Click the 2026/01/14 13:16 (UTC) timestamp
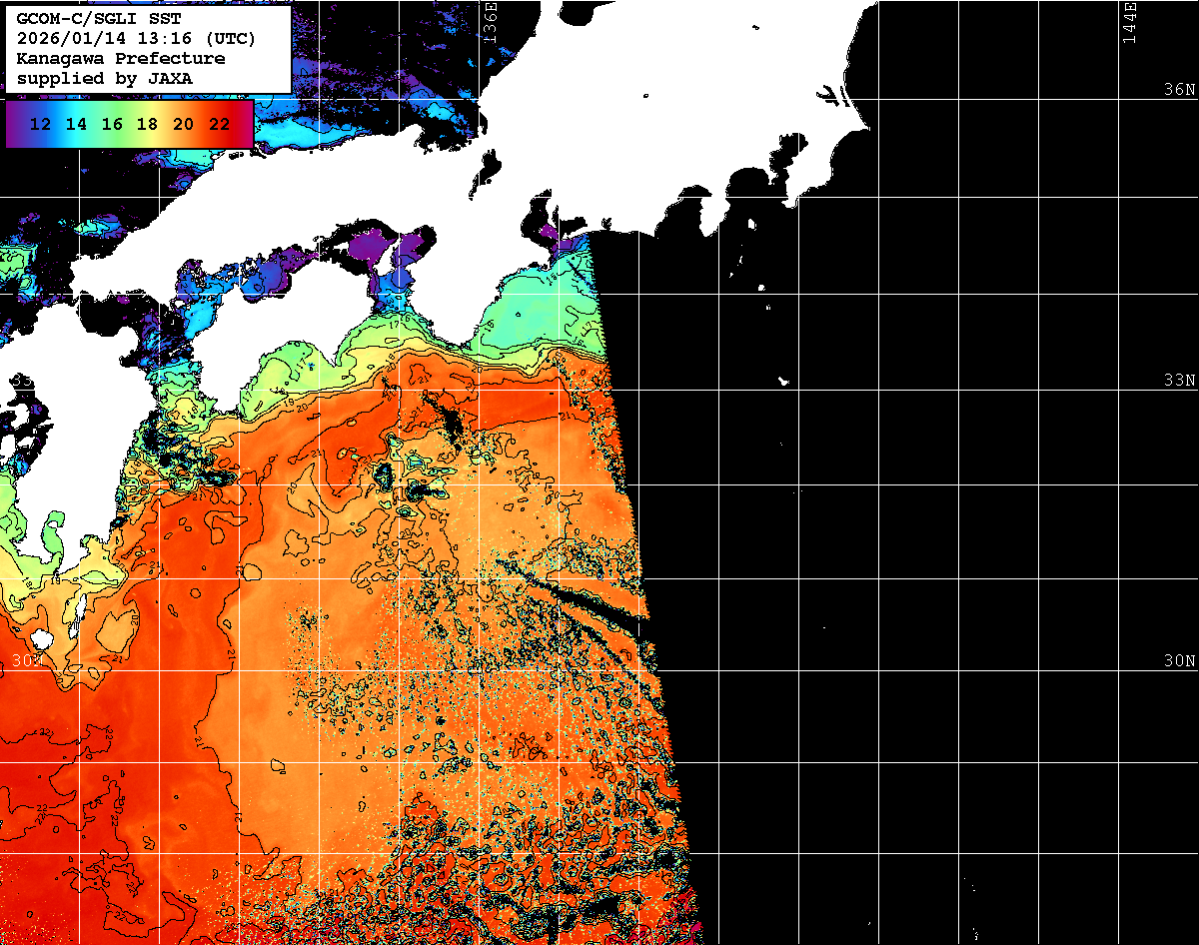Viewport: 1199px width, 945px height. tap(136, 39)
